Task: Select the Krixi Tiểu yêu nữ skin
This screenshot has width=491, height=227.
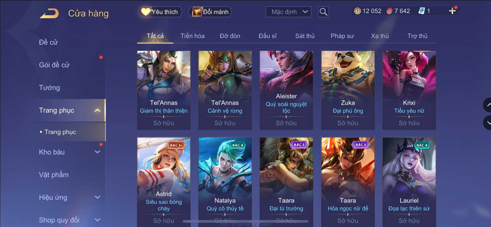Action: (409, 90)
